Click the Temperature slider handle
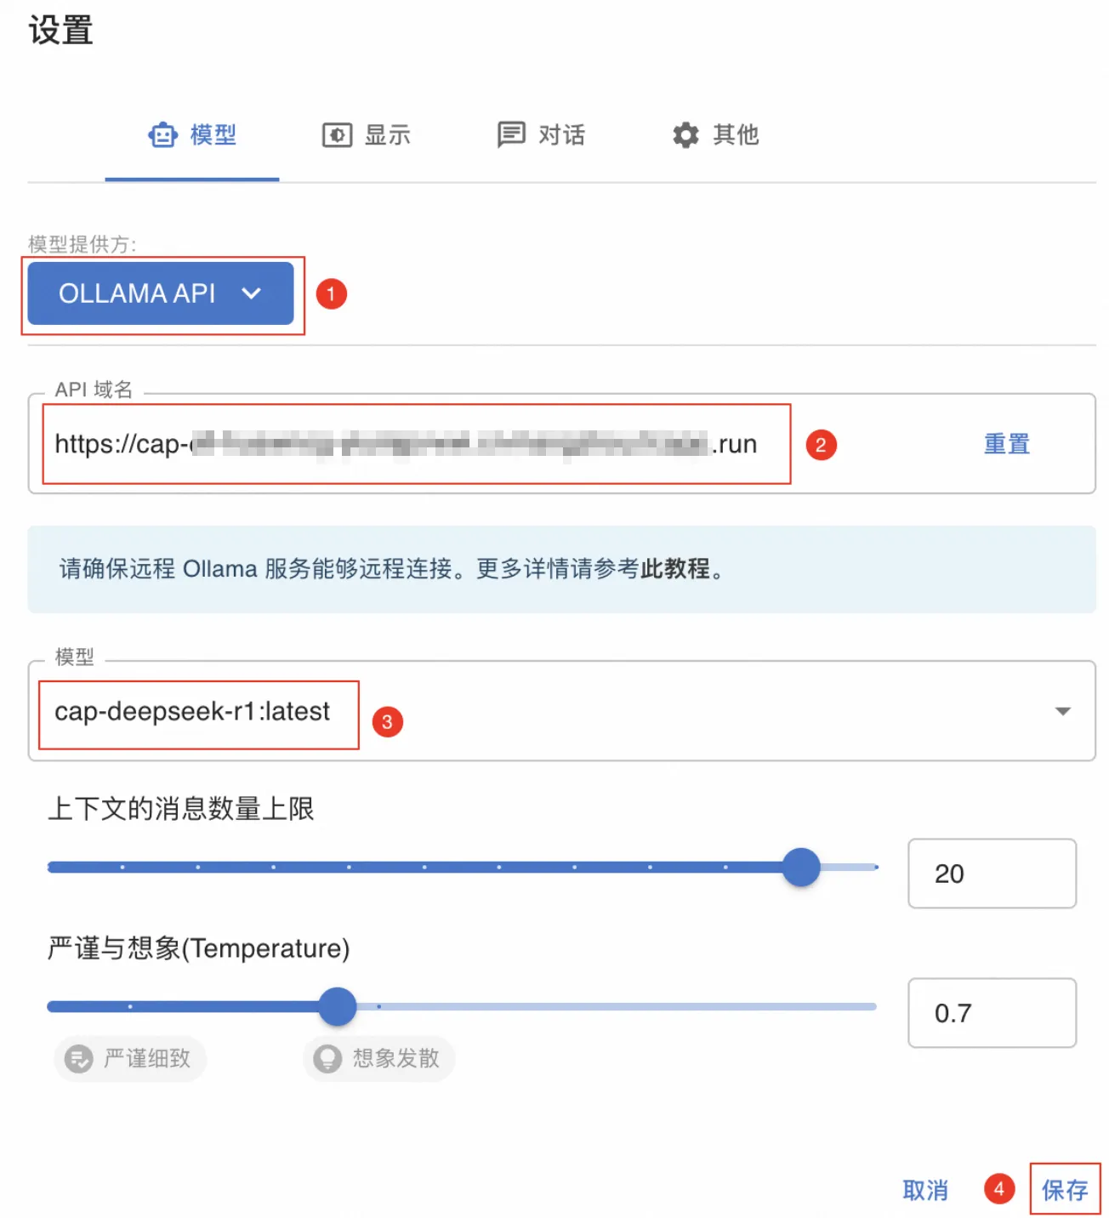 point(338,1007)
